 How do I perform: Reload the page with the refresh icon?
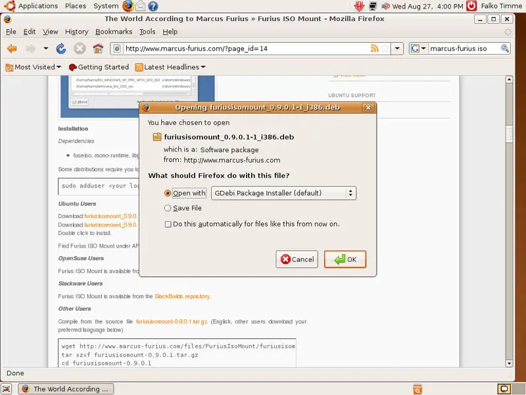pos(61,49)
